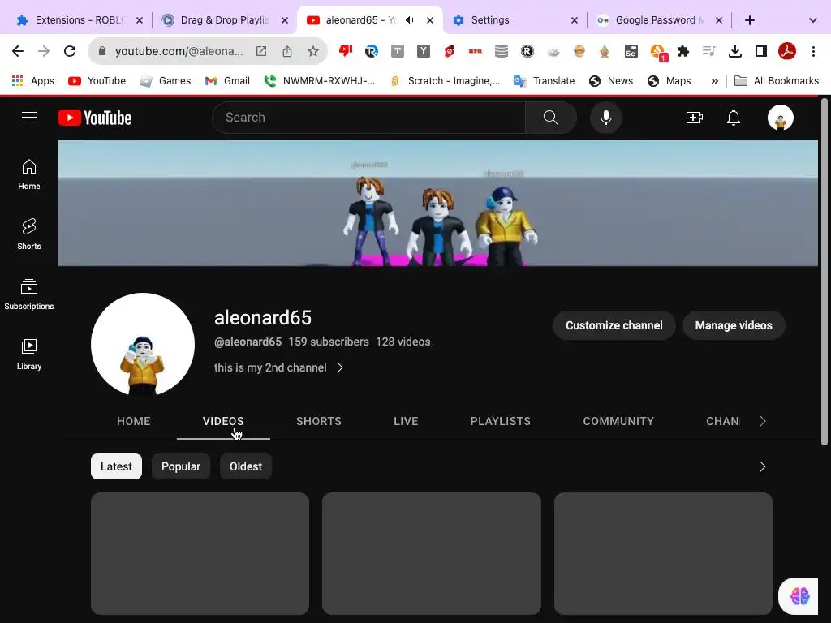Open the media control music icon
831x623 pixels.
708,51
